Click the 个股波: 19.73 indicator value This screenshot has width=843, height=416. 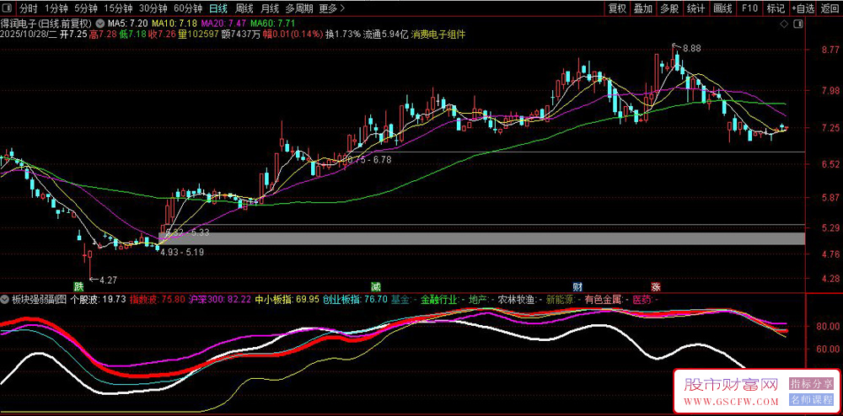click(99, 300)
